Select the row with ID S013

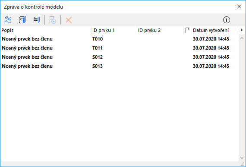pos(120,66)
